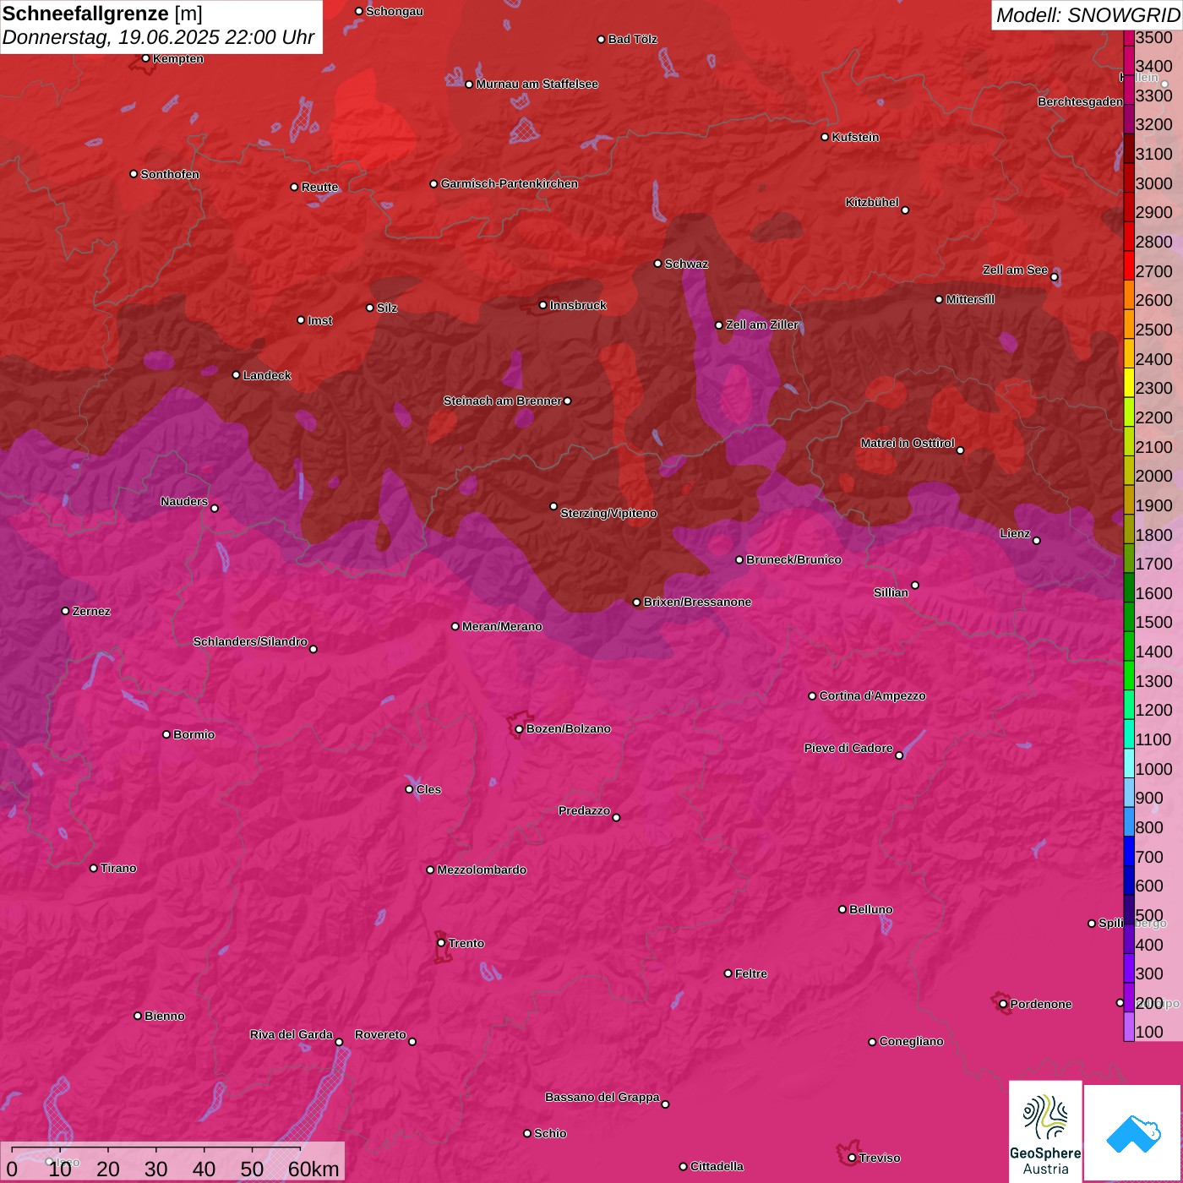Click the Belluno city marker
The width and height of the screenshot is (1183, 1183).
(x=842, y=909)
